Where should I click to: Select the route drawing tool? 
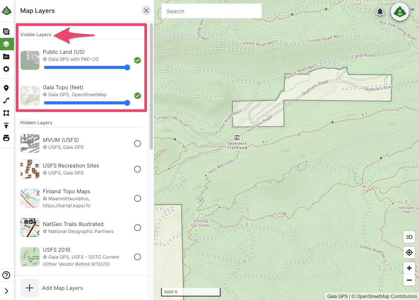pyautogui.click(x=6, y=101)
